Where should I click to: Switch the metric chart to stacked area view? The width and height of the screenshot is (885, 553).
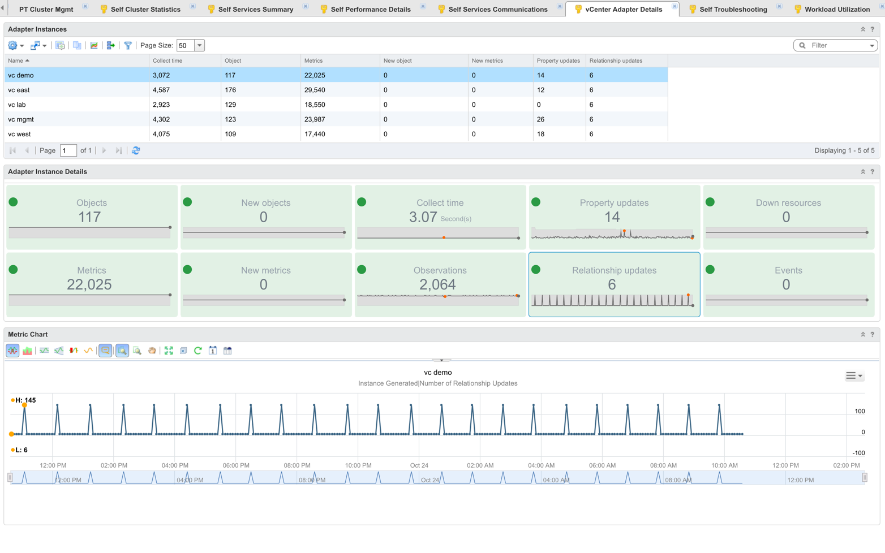click(27, 351)
